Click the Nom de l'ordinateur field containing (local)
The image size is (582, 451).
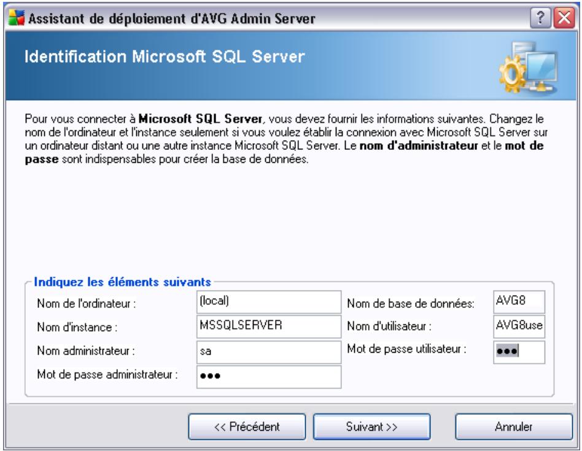[269, 302]
